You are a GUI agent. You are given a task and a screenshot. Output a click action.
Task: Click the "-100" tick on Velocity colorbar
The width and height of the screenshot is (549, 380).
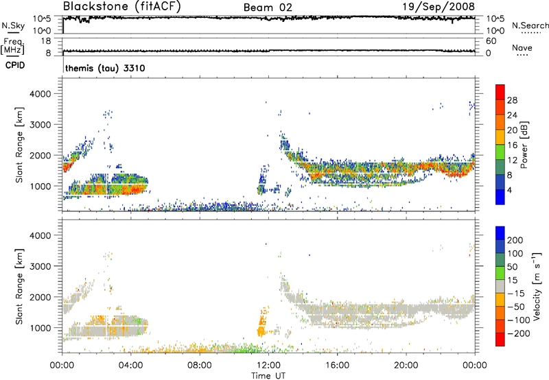pos(519,320)
